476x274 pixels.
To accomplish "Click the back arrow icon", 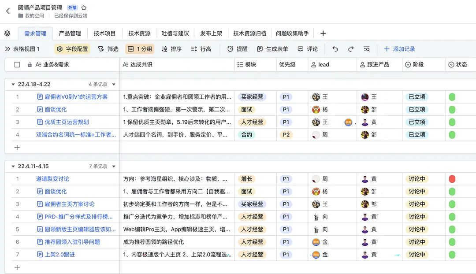I will (x=8, y=11).
